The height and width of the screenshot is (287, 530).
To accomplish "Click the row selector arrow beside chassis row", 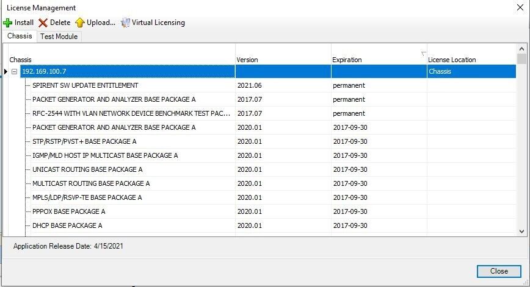I will pos(6,72).
